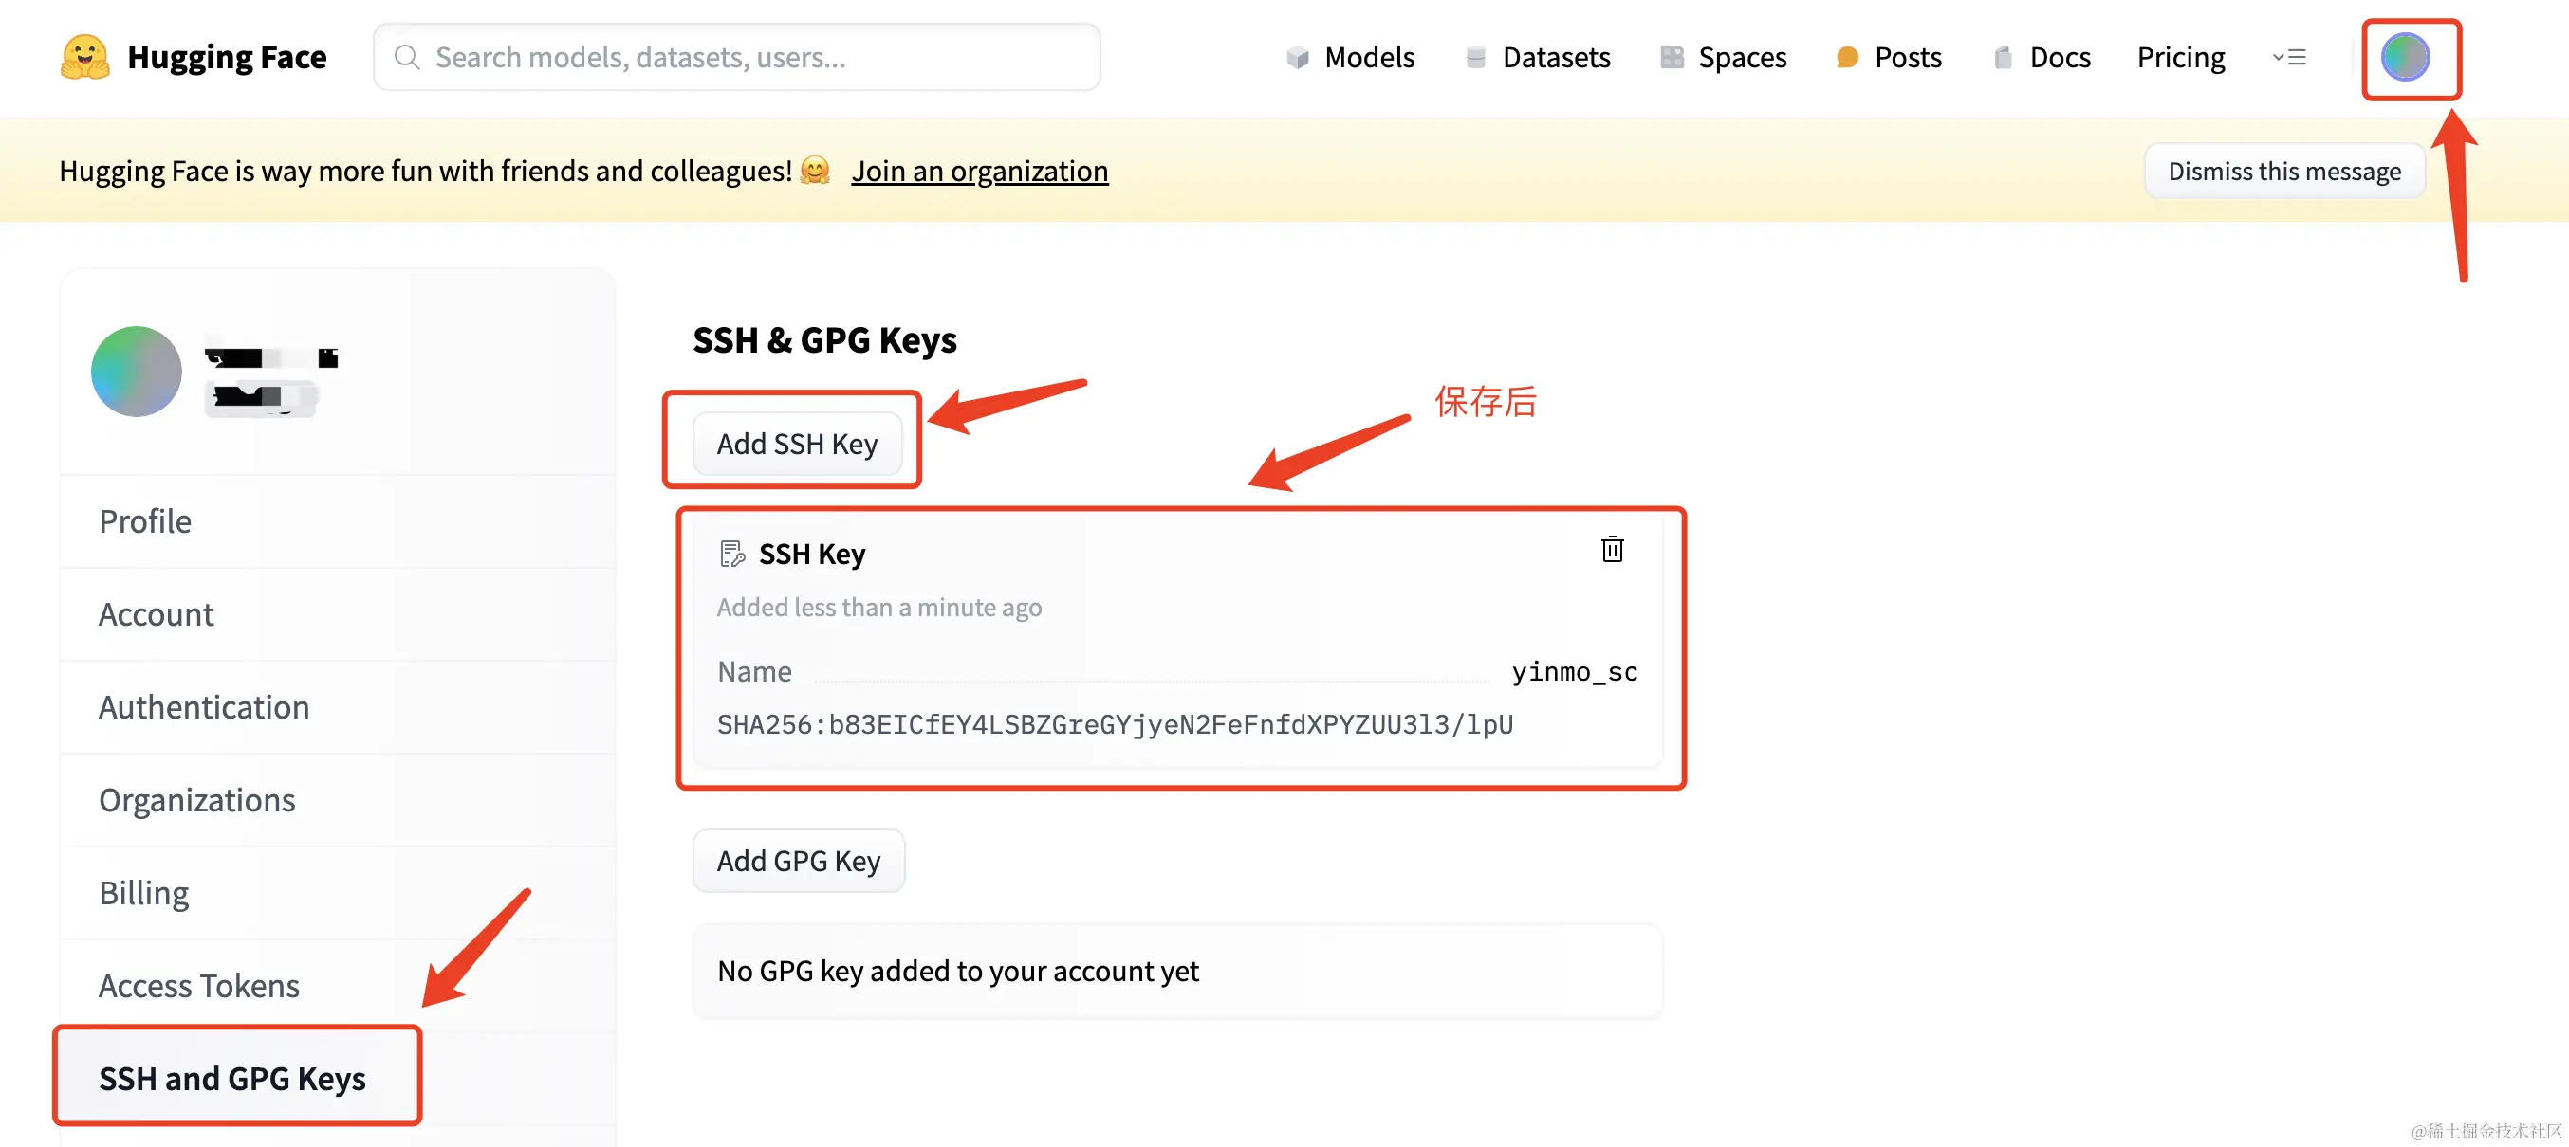2569x1147 pixels.
Task: Dismiss this message banner
Action: pyautogui.click(x=2283, y=172)
